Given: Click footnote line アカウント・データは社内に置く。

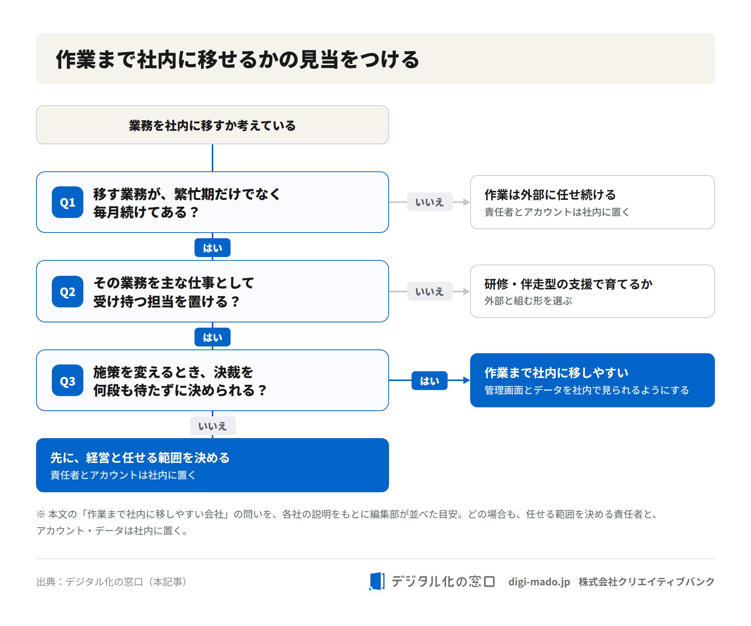Looking at the screenshot, I should 112,531.
